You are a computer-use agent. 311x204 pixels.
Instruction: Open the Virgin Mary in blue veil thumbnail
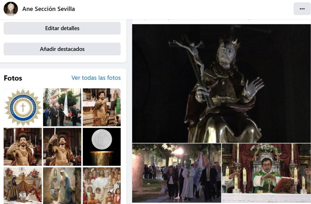[x=62, y=185]
